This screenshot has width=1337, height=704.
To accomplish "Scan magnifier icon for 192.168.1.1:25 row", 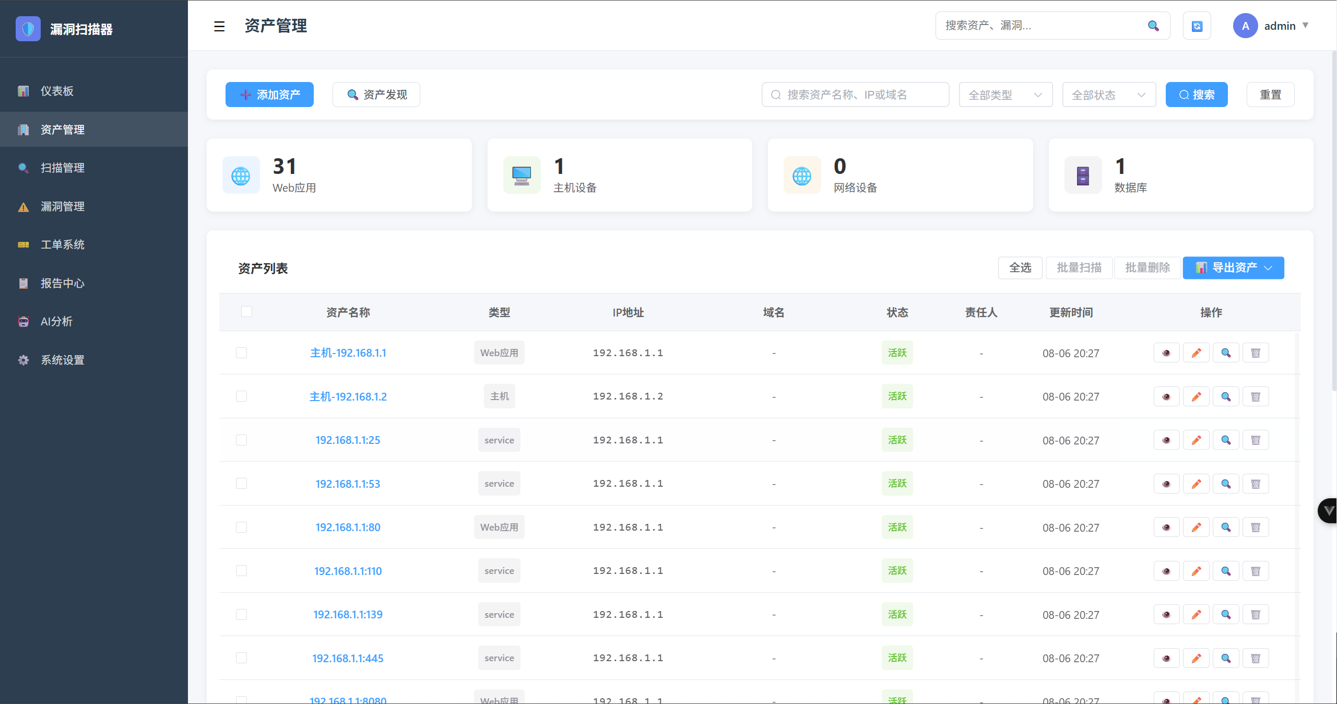I will click(x=1226, y=440).
